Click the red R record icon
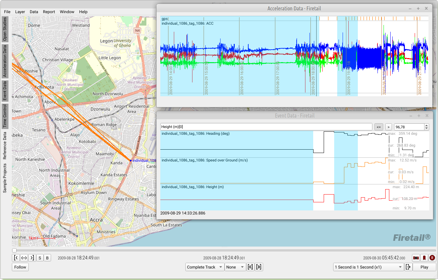The width and height of the screenshot is (438, 280). coord(432,258)
